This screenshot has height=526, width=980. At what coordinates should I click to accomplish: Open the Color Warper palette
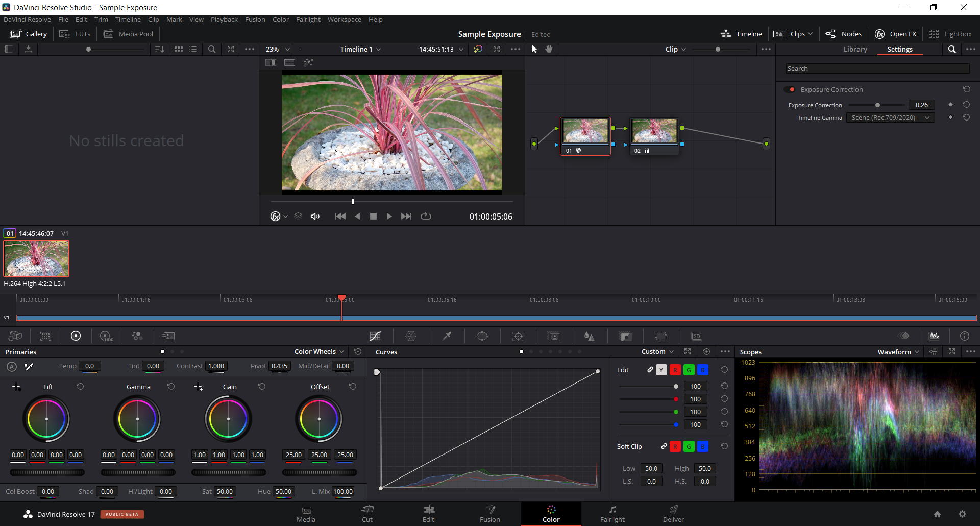[411, 336]
